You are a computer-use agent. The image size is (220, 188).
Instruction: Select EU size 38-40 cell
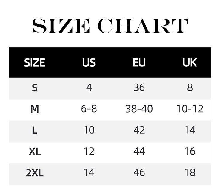[x=139, y=109]
